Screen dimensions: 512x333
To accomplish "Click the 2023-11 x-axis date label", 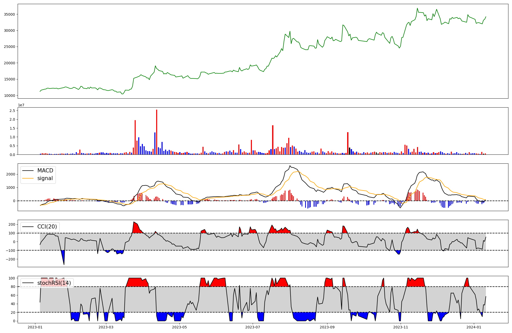I will point(401,327).
